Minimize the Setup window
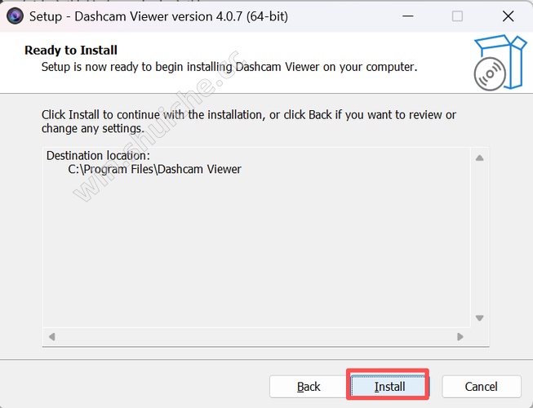Image resolution: width=533 pixels, height=408 pixels. coord(407,16)
